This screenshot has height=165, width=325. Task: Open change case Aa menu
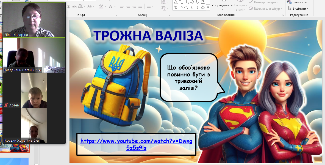coord(91,6)
